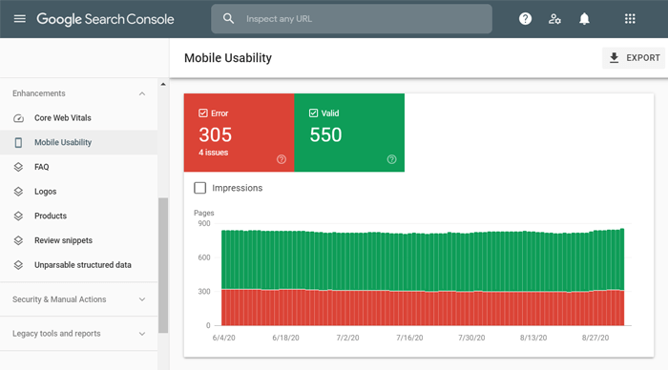Click the 550 valid count

coord(325,135)
